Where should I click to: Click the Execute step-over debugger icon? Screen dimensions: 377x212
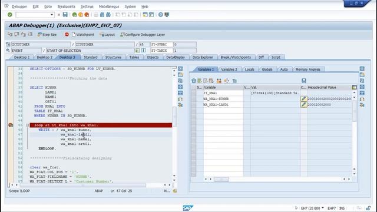click(x=16, y=34)
